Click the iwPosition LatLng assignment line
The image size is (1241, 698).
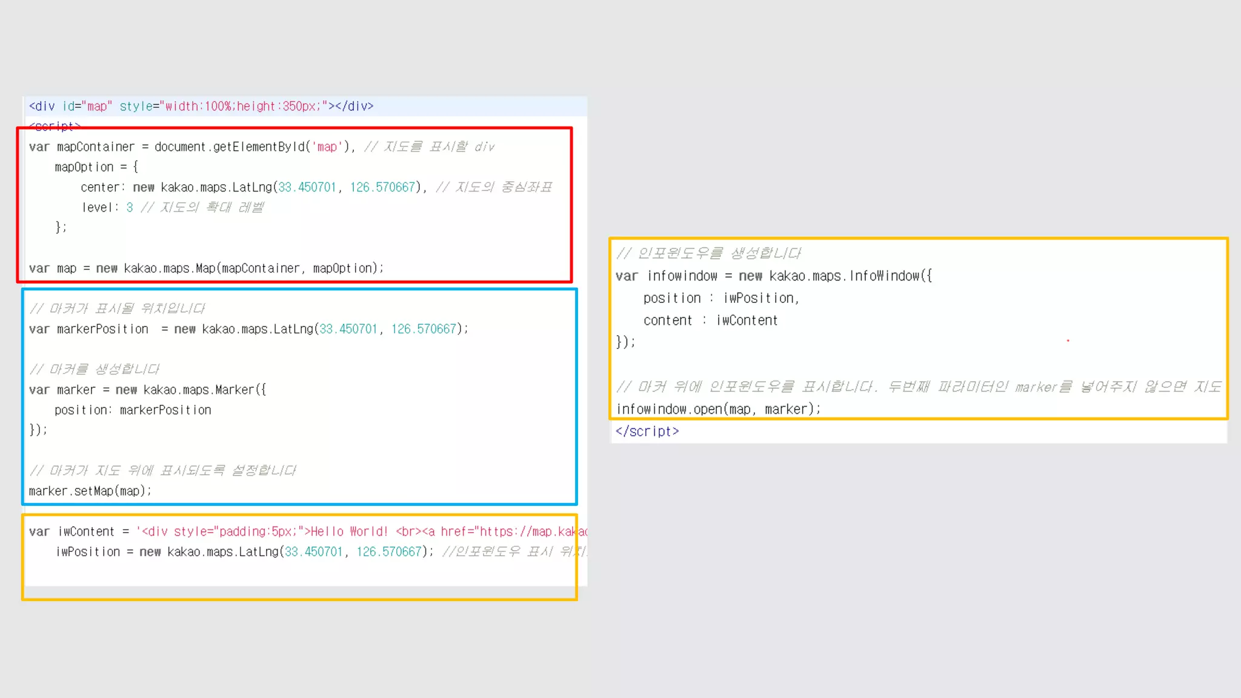[242, 552]
